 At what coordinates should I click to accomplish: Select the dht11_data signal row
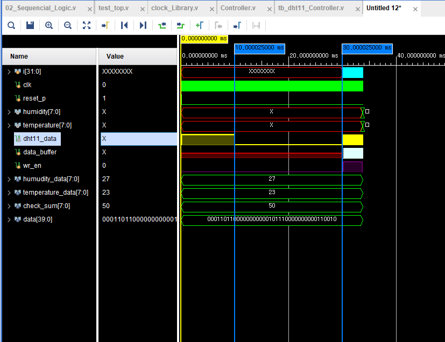coord(37,138)
